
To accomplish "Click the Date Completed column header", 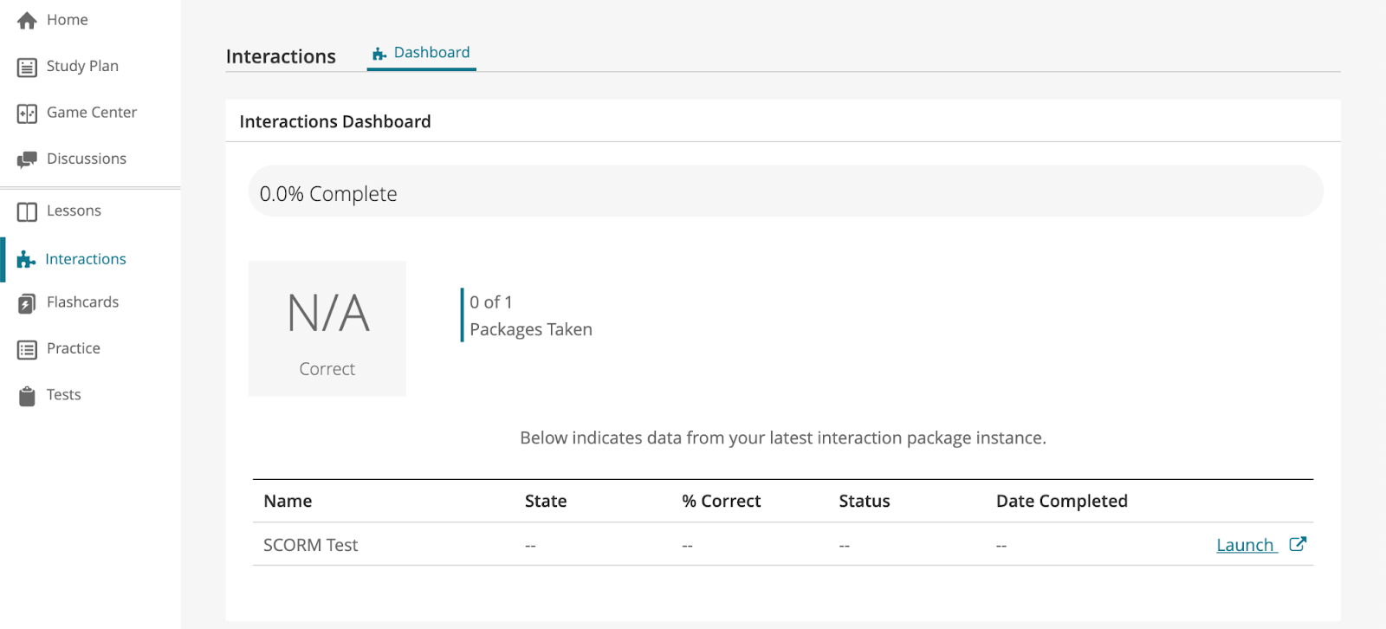I will tap(1061, 501).
